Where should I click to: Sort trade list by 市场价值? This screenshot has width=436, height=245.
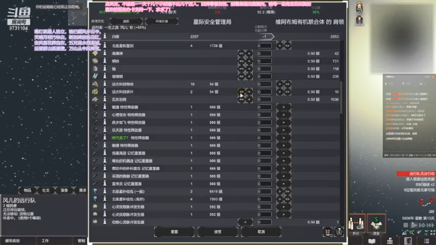pyautogui.click(x=161, y=21)
